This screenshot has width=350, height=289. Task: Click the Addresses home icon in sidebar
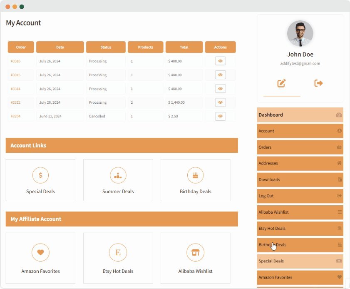pyautogui.click(x=339, y=163)
